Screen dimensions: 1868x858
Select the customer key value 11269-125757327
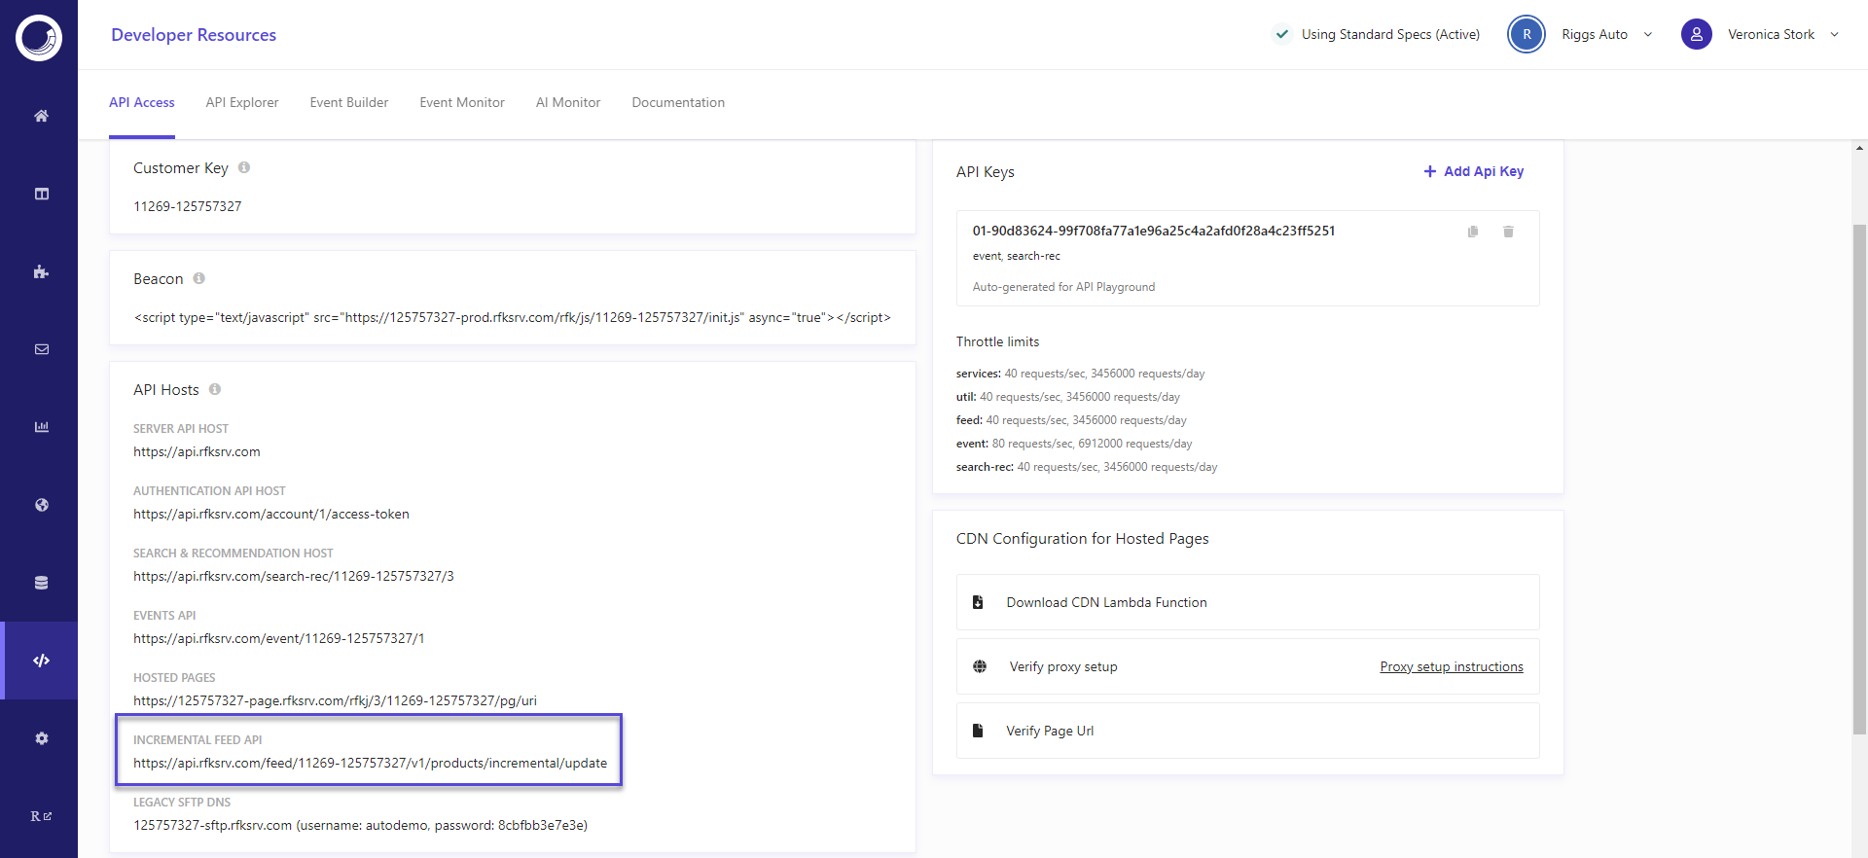(188, 206)
